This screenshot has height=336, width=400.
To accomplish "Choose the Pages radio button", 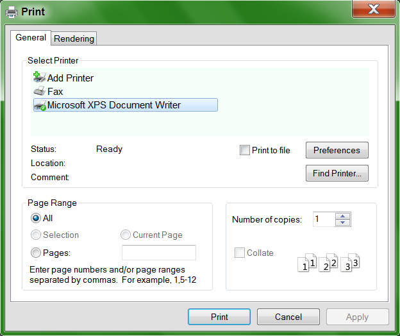I will pyautogui.click(x=37, y=253).
